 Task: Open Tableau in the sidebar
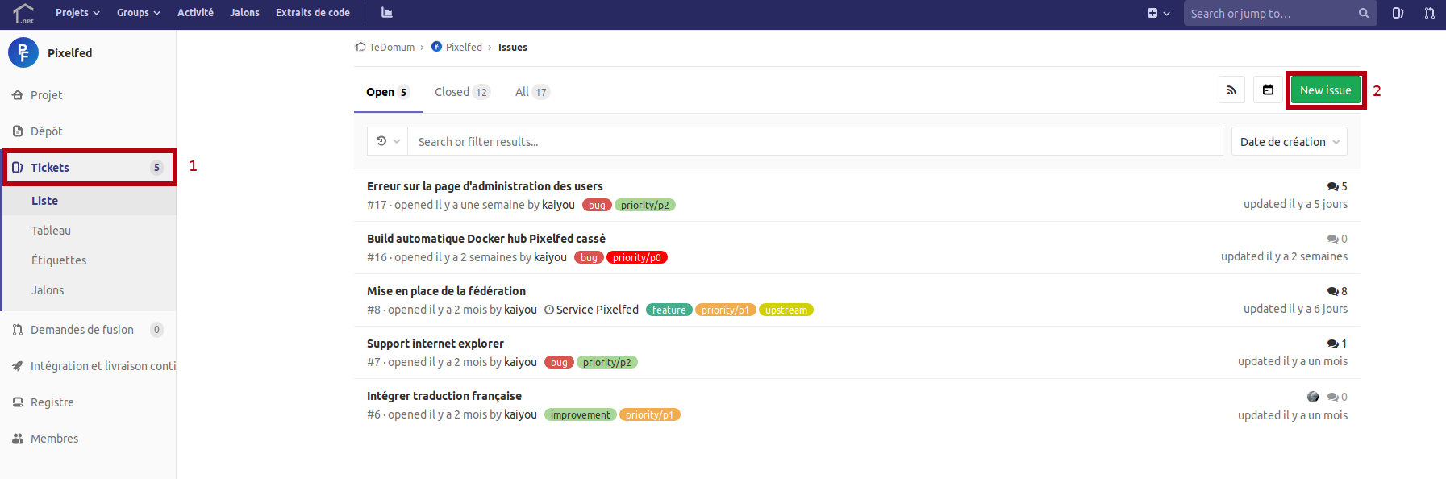51,231
